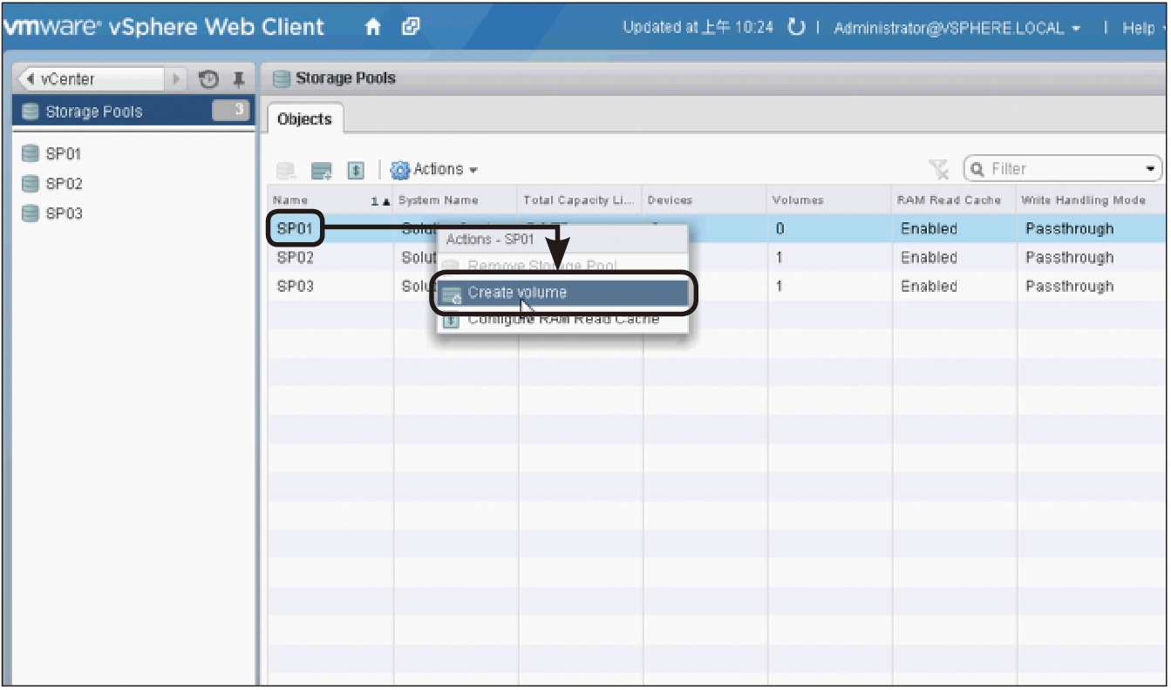The image size is (1171, 690).
Task: Select SP03 in the navigator tree
Action: point(63,213)
